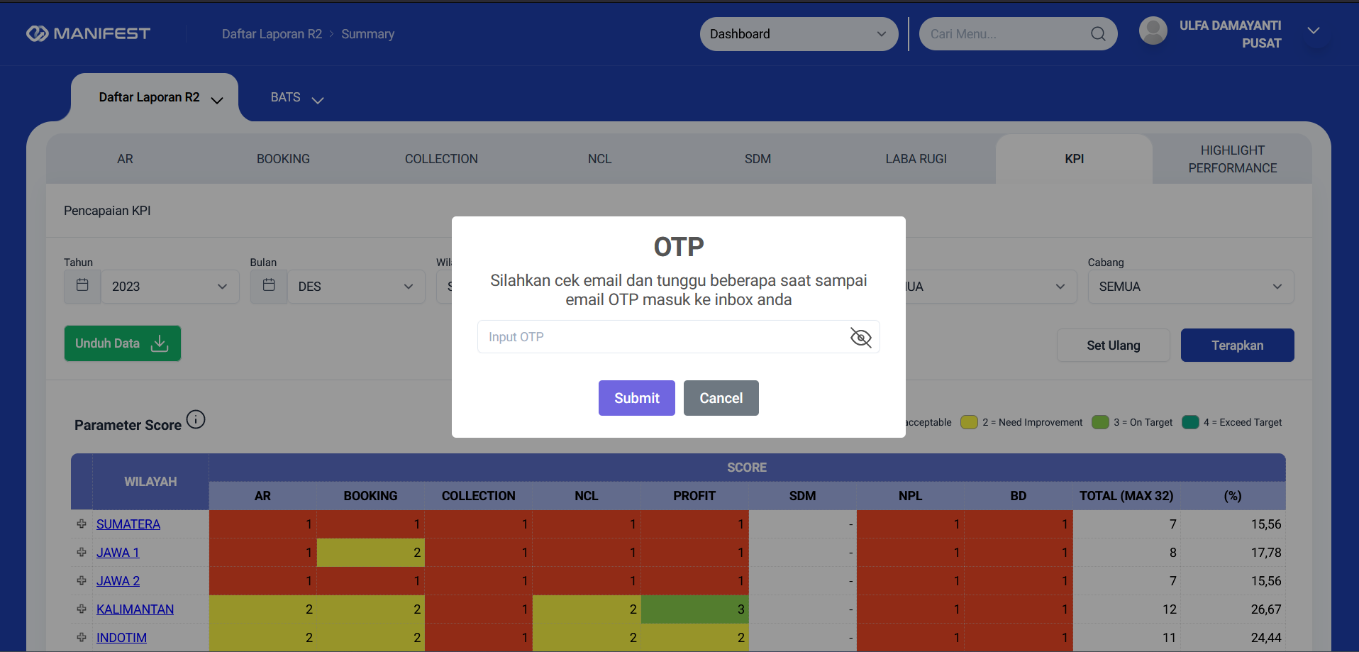Click the Manifest logo

pyautogui.click(x=88, y=33)
